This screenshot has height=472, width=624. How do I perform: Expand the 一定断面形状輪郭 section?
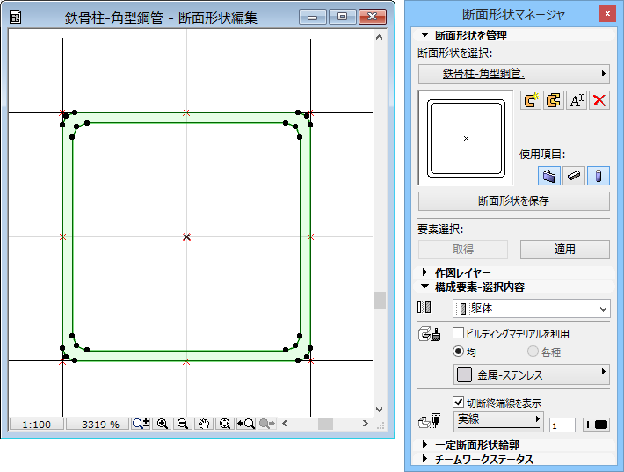click(x=425, y=444)
